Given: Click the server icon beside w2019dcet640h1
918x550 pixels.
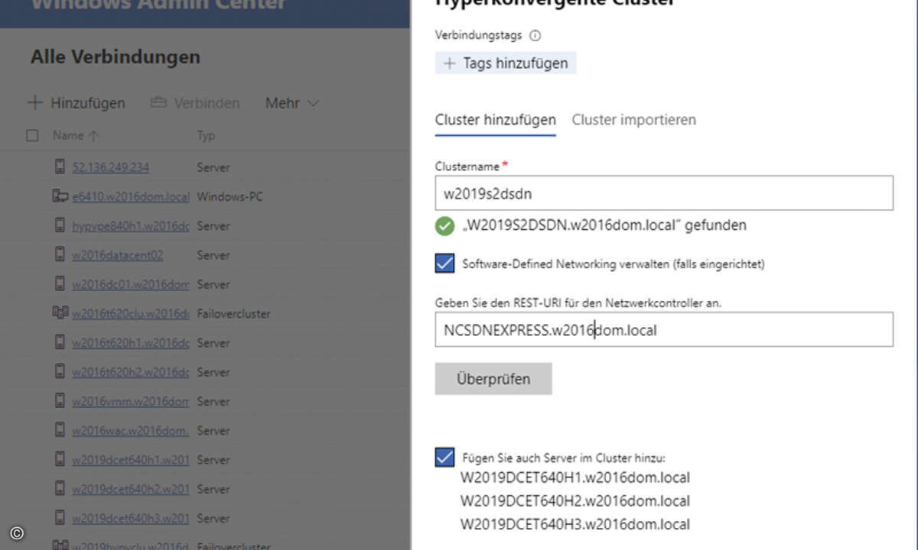Looking at the screenshot, I should 60,459.
